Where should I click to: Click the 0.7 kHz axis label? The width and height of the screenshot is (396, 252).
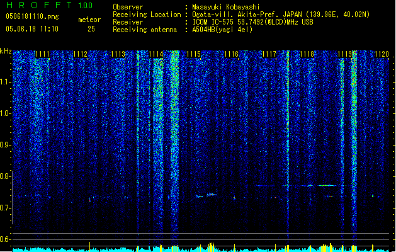coord(6,208)
